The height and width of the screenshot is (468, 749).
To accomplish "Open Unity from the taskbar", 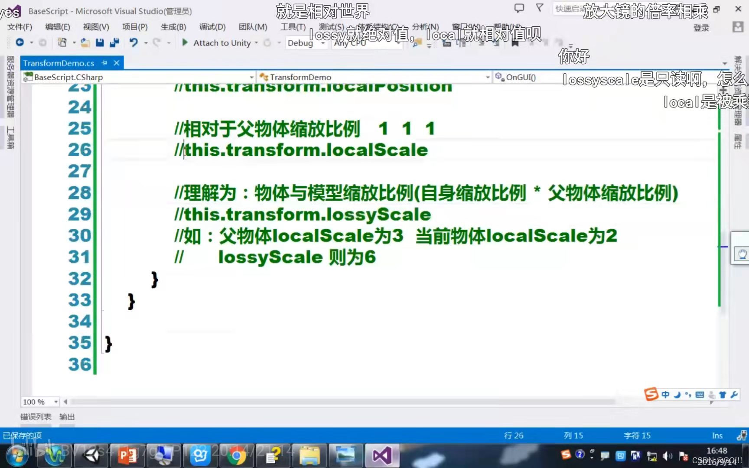I will 91,455.
